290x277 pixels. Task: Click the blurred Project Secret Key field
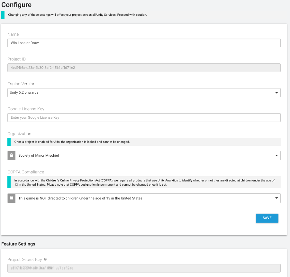144,268
